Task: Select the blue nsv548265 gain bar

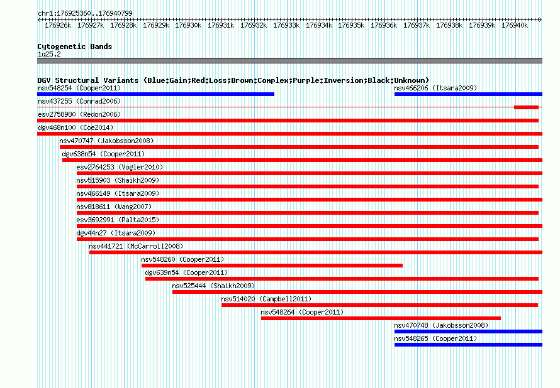Action: 468,345
